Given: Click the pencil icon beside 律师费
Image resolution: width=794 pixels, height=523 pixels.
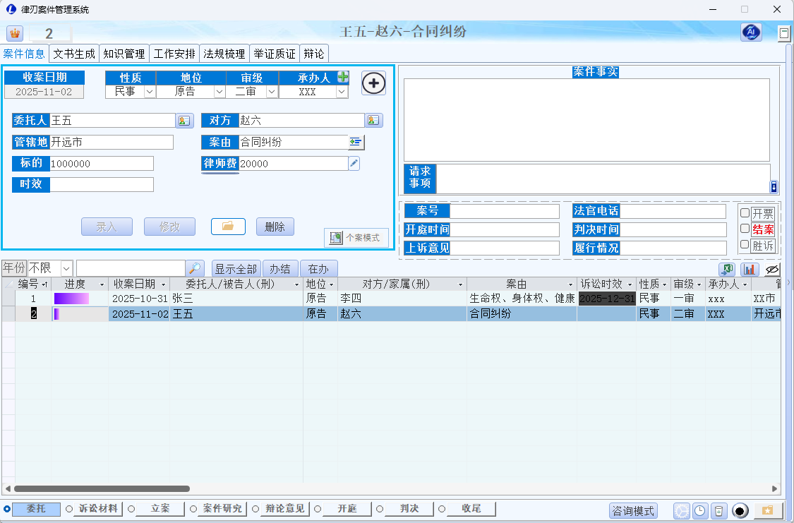Looking at the screenshot, I should pyautogui.click(x=354, y=164).
